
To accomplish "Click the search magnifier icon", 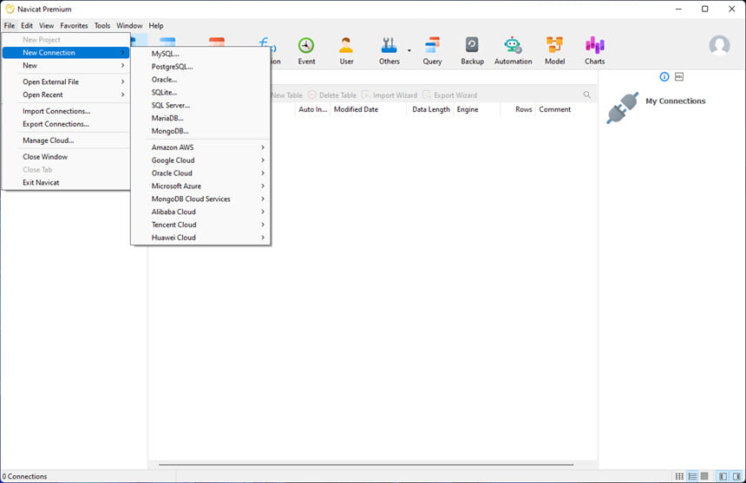I will 587,95.
